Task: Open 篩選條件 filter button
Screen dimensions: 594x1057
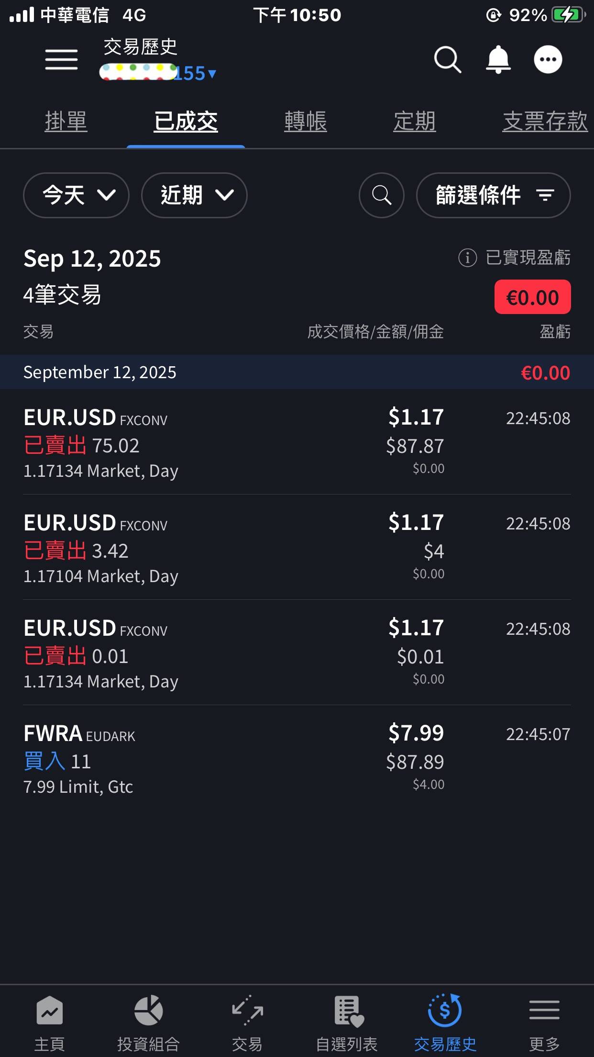Action: click(493, 195)
